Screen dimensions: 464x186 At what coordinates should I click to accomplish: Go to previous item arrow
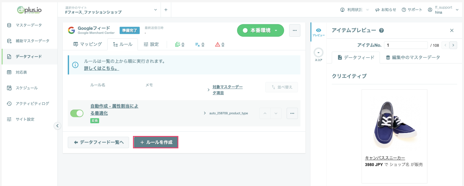point(445,45)
